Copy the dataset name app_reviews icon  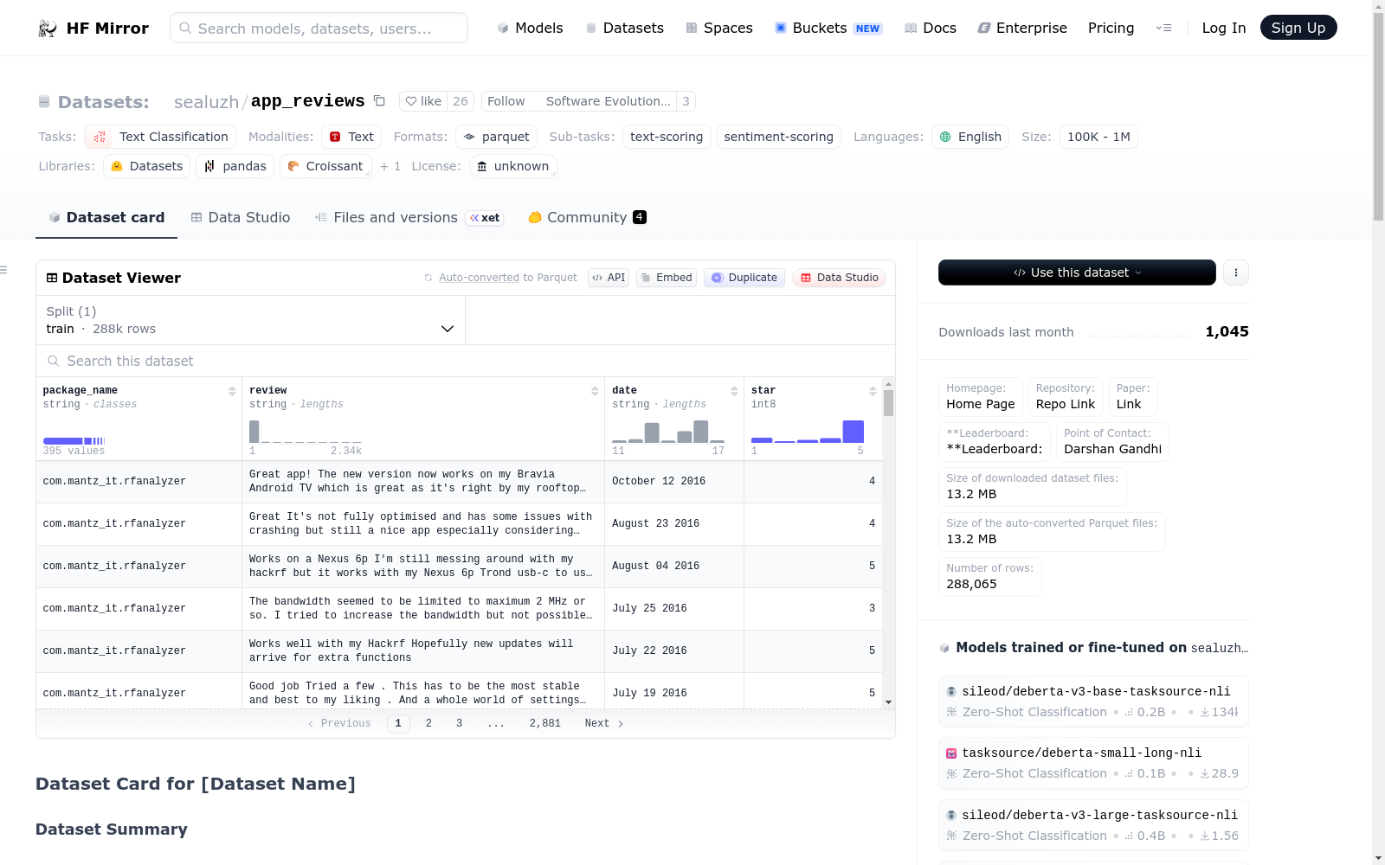(x=379, y=100)
